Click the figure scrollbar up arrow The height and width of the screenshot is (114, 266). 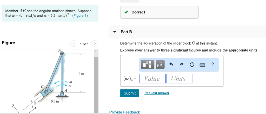click(x=96, y=51)
